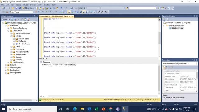Open the Project menu

click(x=25, y=5)
